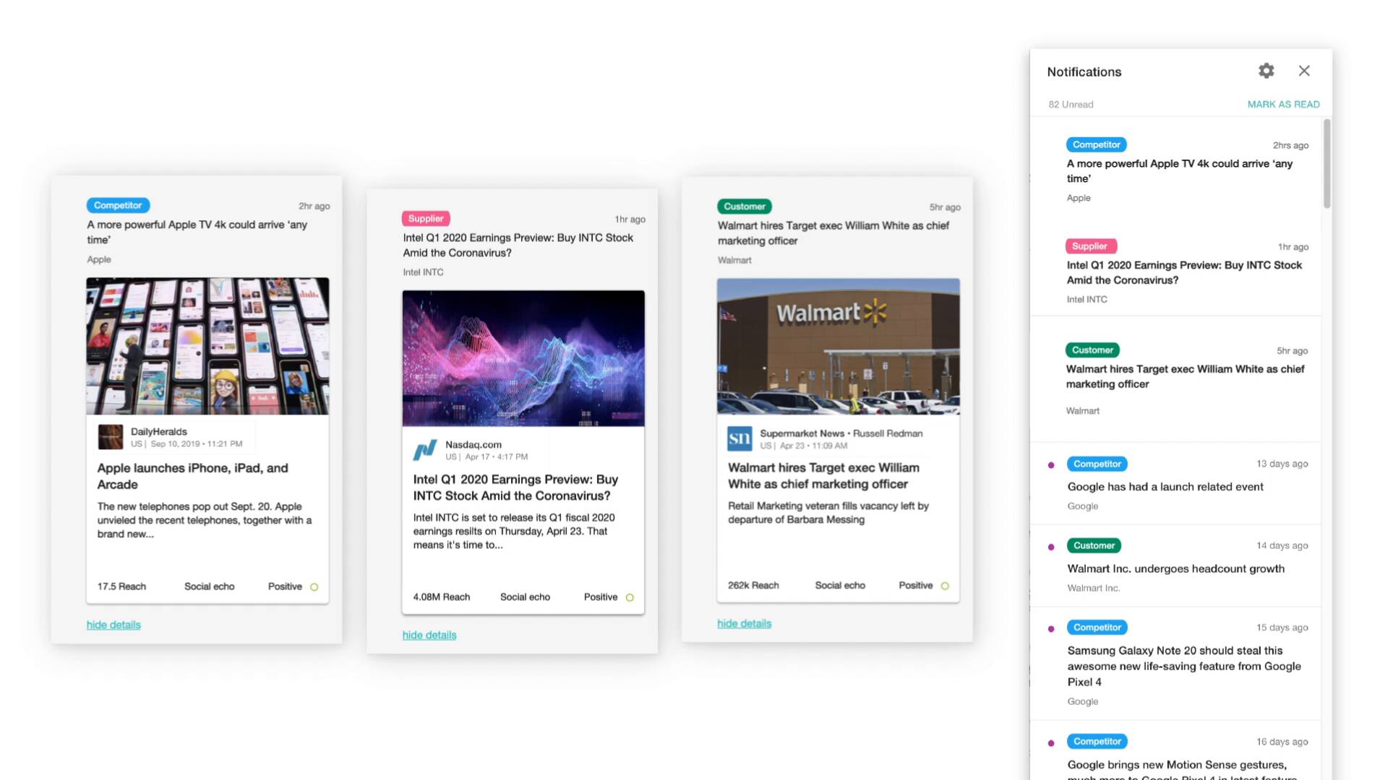The width and height of the screenshot is (1388, 780).
Task: Click the Apple event phones image
Action: pyautogui.click(x=207, y=346)
